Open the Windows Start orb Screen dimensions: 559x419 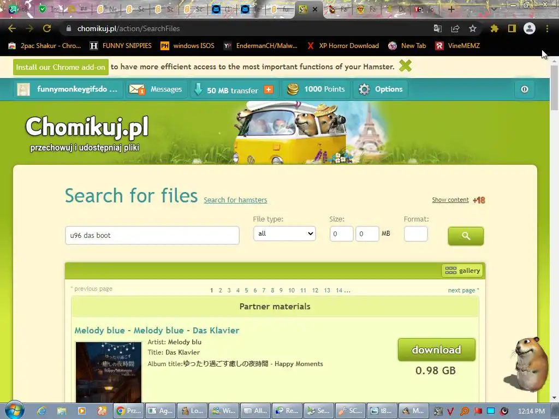[14, 410]
